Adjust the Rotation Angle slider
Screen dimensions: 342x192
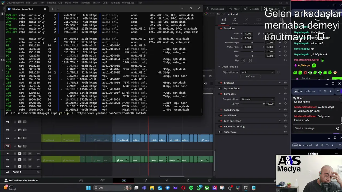[x=252, y=43]
